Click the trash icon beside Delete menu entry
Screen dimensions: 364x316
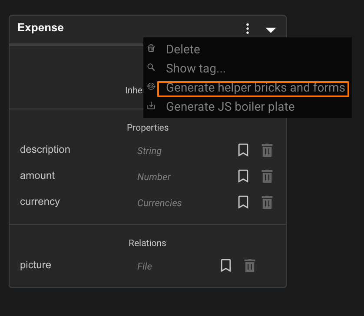(151, 49)
